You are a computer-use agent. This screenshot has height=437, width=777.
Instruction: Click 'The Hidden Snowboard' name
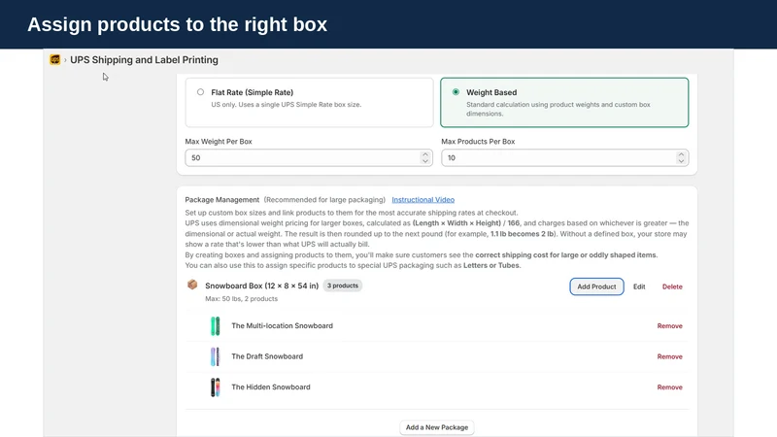271,387
